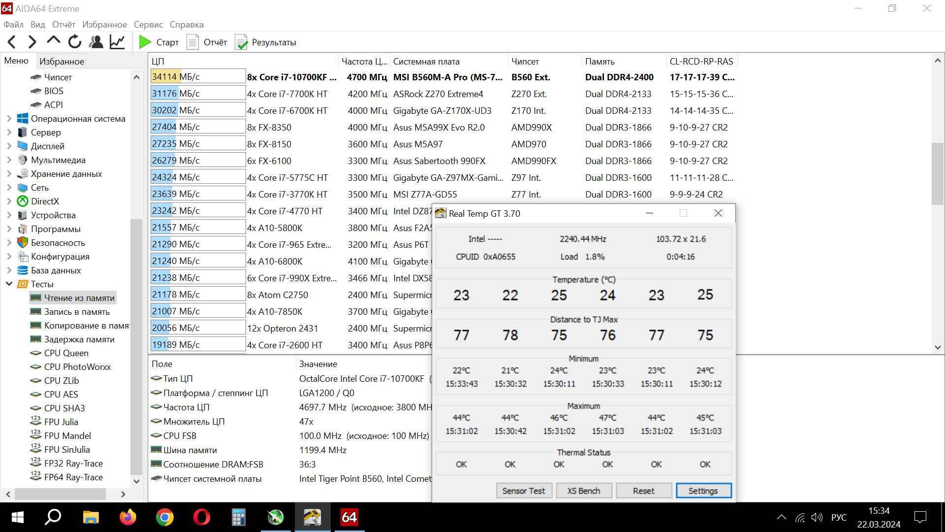Open the Файл menu

[13, 25]
